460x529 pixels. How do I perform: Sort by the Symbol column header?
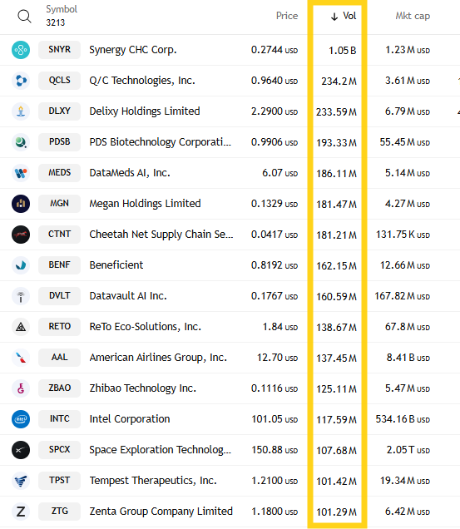tap(62, 9)
